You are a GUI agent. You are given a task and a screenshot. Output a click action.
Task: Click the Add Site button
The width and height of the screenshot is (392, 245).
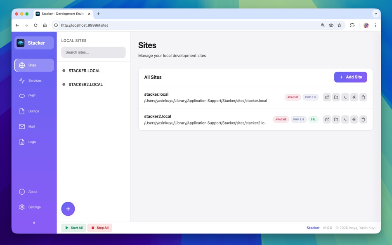coord(350,77)
